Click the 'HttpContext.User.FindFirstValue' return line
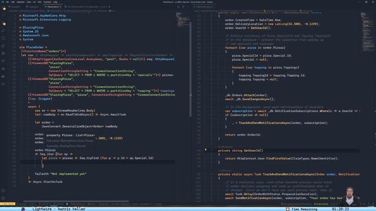Screen dimensions: 376x211 (x=282, y=158)
